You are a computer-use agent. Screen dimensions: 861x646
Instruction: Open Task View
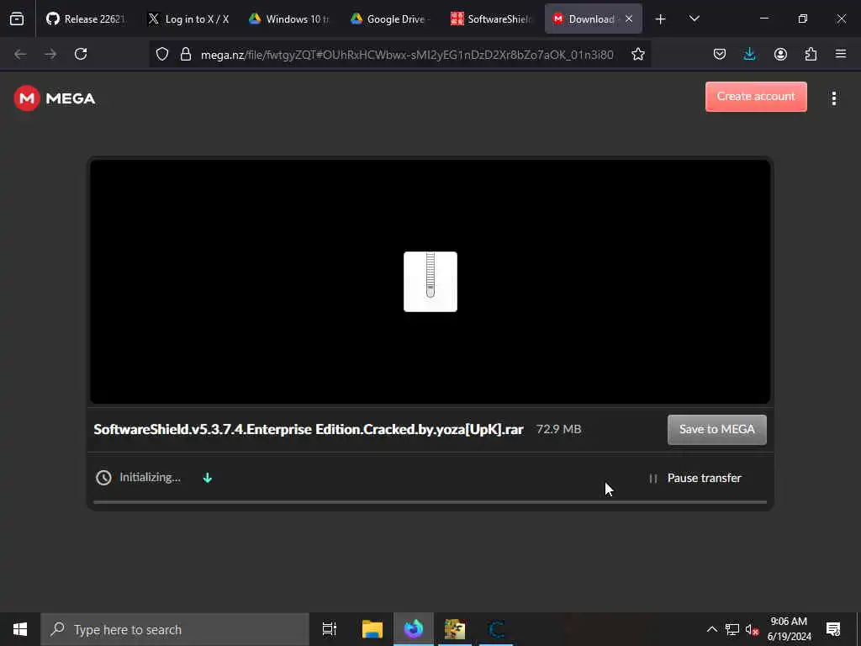click(330, 629)
